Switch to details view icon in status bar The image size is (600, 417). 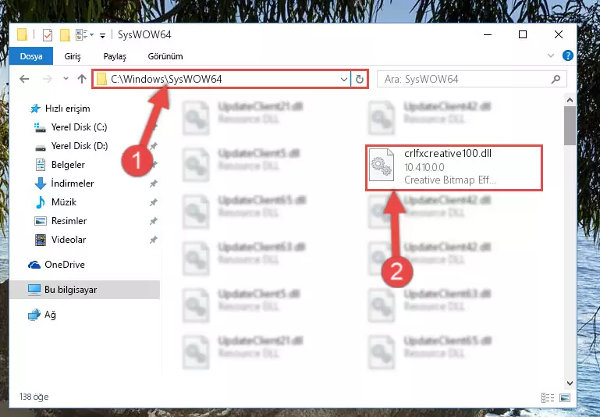coord(548,397)
